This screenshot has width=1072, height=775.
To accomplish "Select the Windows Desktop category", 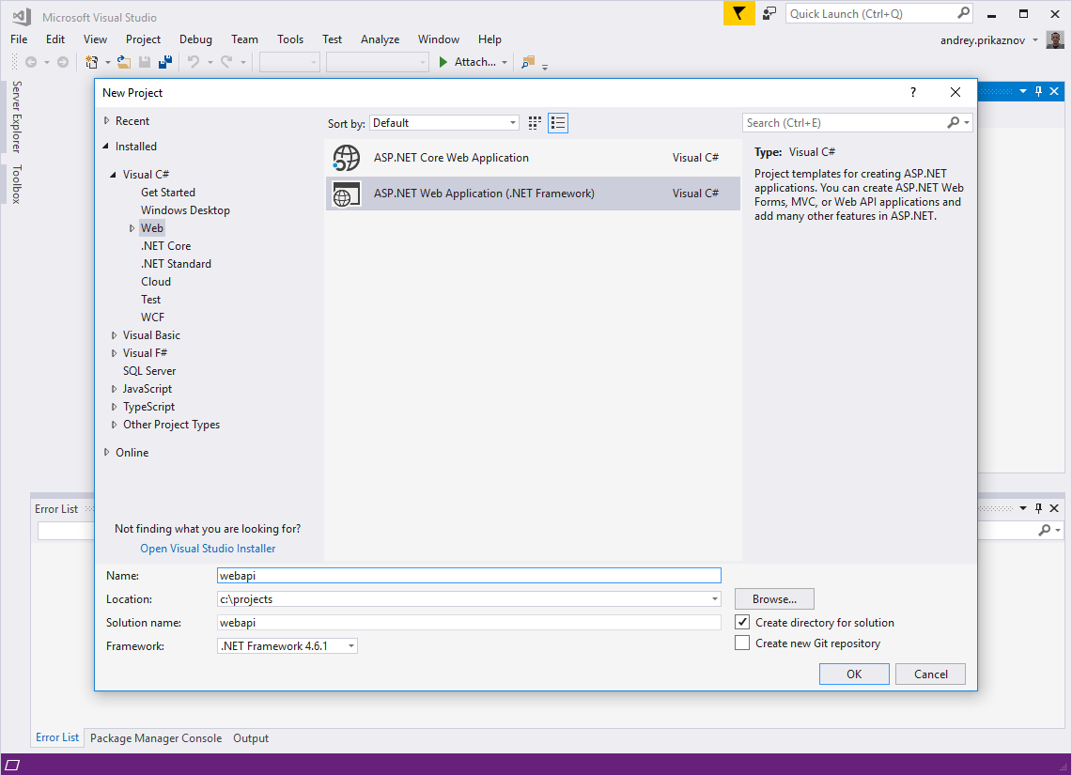I will pos(185,210).
